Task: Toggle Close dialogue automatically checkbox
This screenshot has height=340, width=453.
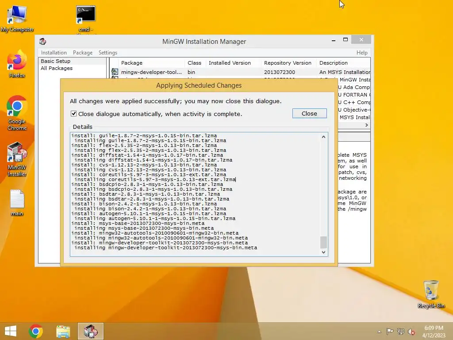Action: (x=74, y=114)
